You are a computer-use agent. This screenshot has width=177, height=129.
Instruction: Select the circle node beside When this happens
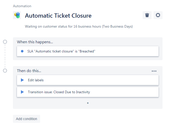point(5,42)
